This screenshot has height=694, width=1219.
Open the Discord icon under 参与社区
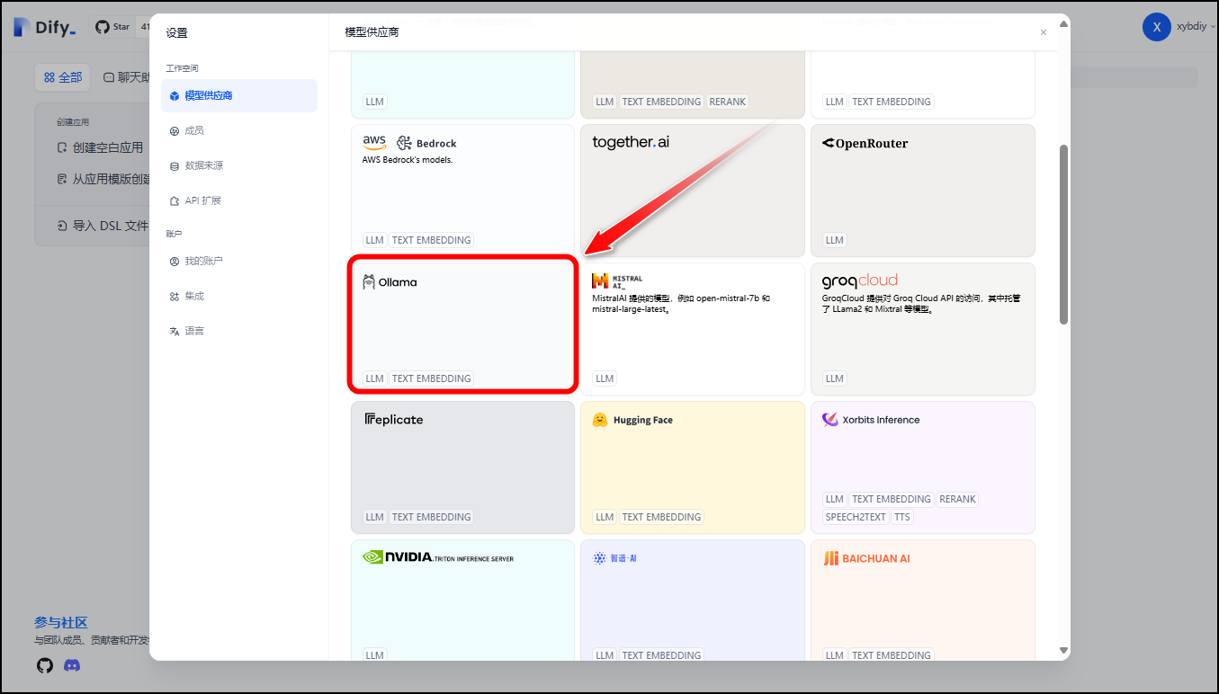[x=72, y=665]
